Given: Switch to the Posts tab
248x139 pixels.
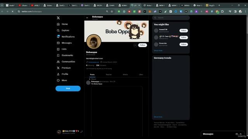Looking at the screenshot, I should 92,75.
